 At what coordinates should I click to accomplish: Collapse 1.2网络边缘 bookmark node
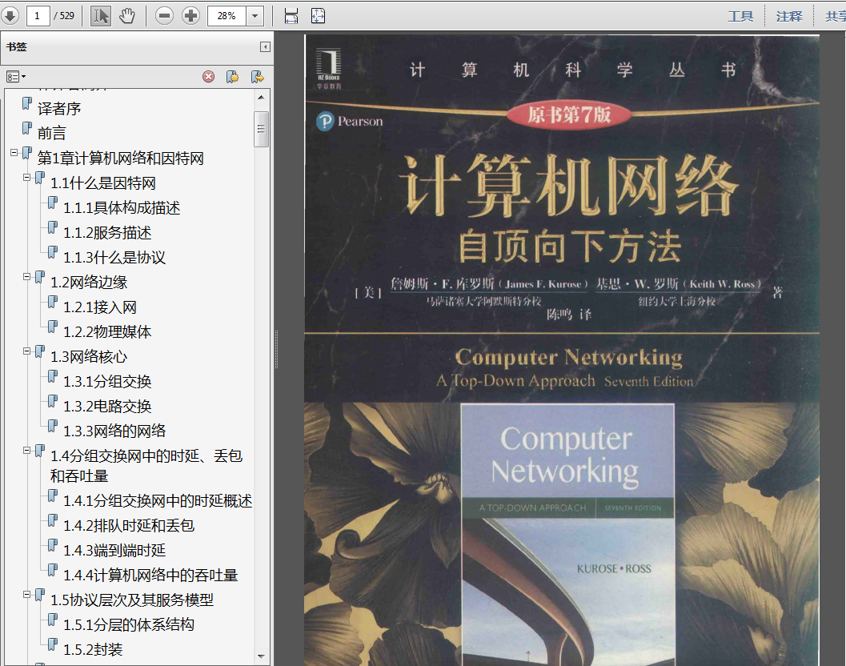coord(27,276)
